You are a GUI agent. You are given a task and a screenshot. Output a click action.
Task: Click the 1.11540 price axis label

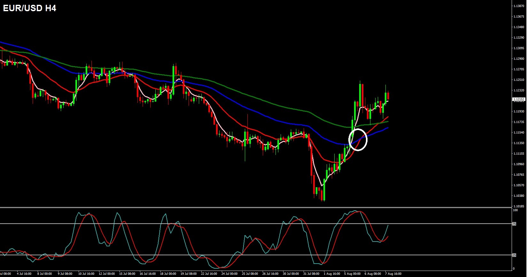519,133
